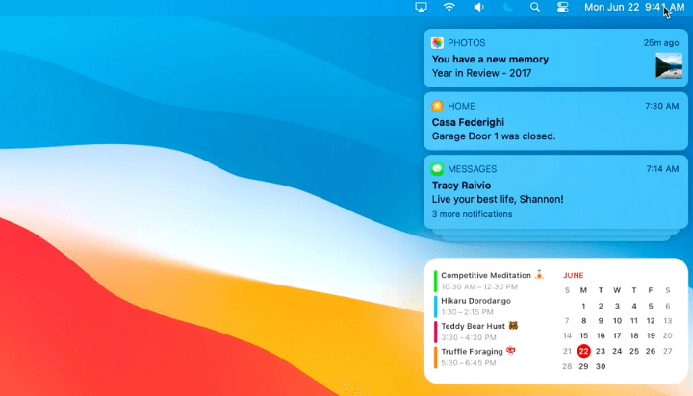
Task: Click the AirPlay display icon in menu bar
Action: click(x=421, y=8)
